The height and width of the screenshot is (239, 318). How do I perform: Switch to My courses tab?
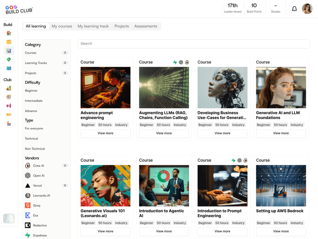coord(62,26)
